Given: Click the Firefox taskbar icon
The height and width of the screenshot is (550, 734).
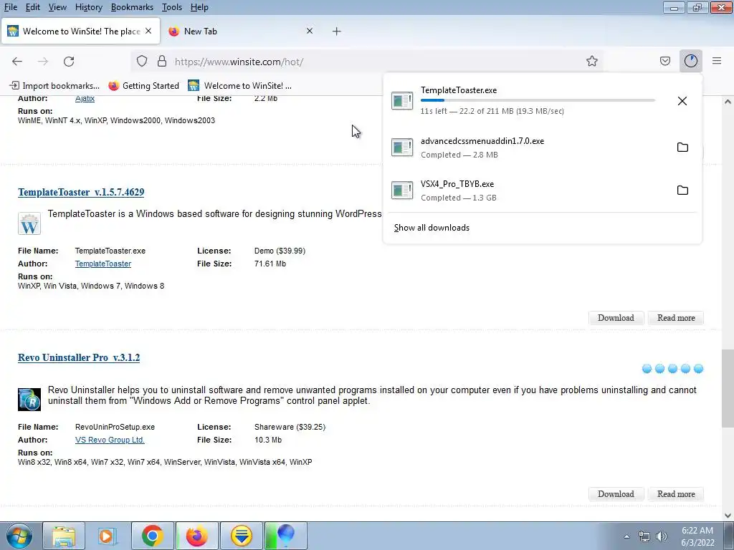Looking at the screenshot, I should point(196,536).
